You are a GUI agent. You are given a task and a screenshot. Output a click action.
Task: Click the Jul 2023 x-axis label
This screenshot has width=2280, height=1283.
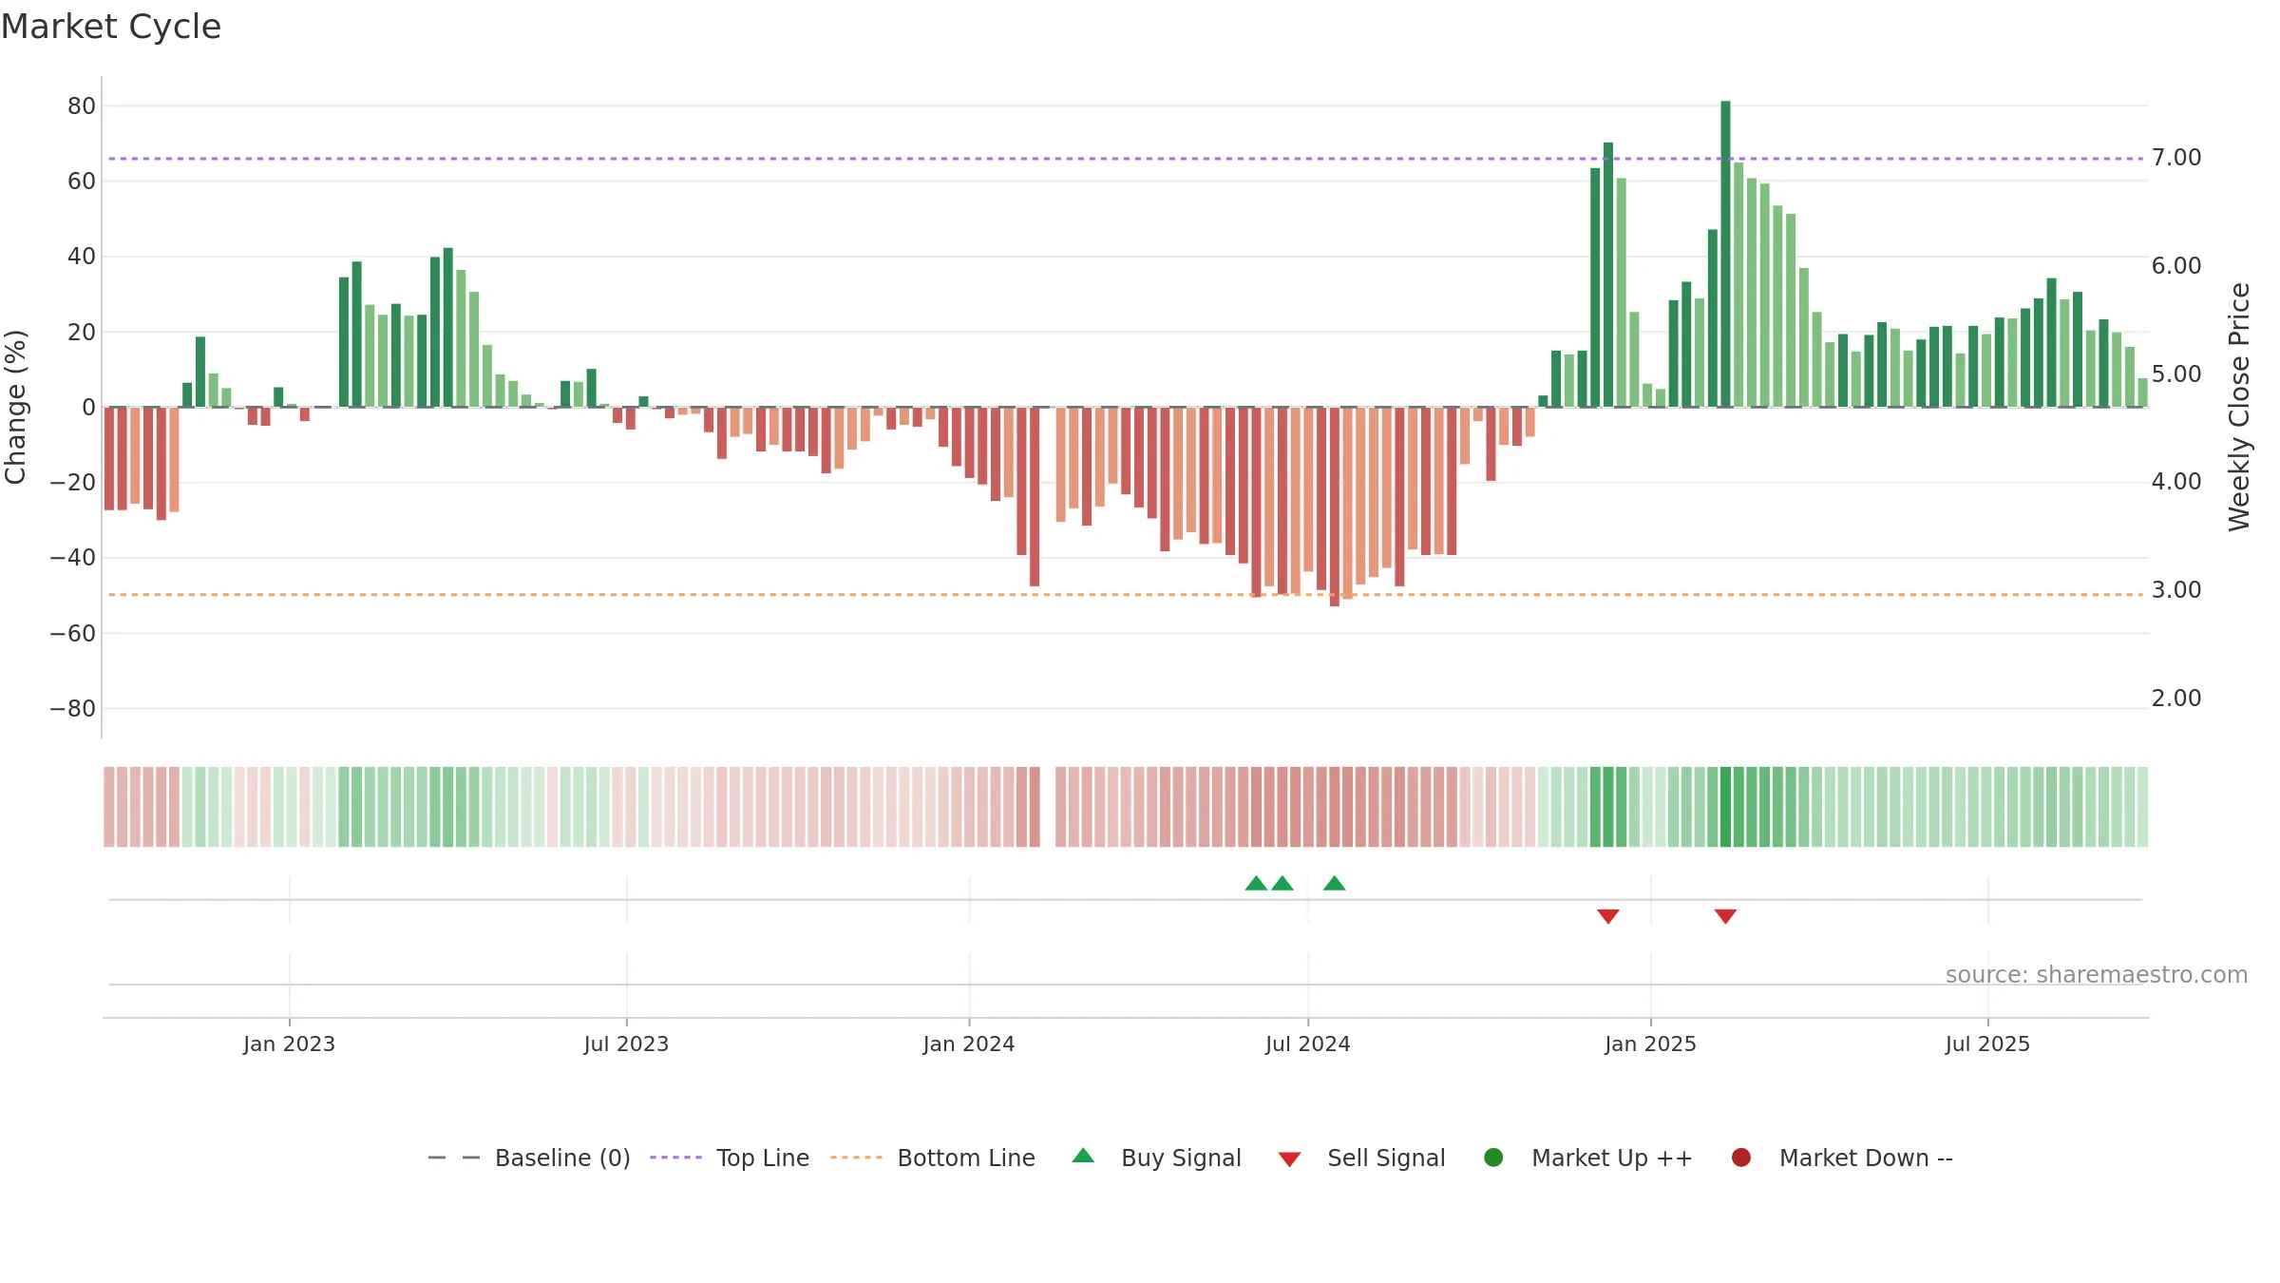pyautogui.click(x=626, y=1044)
